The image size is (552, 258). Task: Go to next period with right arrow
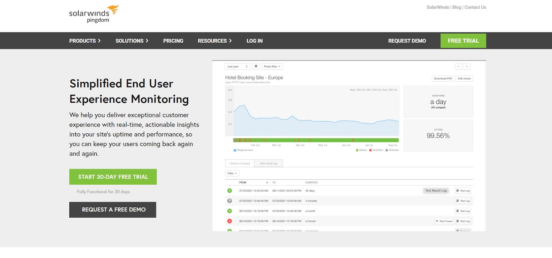pos(467,66)
